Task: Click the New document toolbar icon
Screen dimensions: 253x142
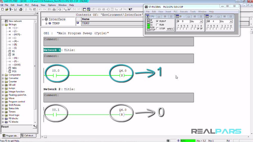Action: point(2,9)
